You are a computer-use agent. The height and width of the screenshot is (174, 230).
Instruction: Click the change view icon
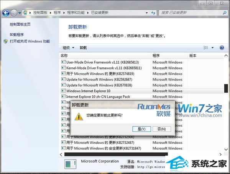coord(205,48)
